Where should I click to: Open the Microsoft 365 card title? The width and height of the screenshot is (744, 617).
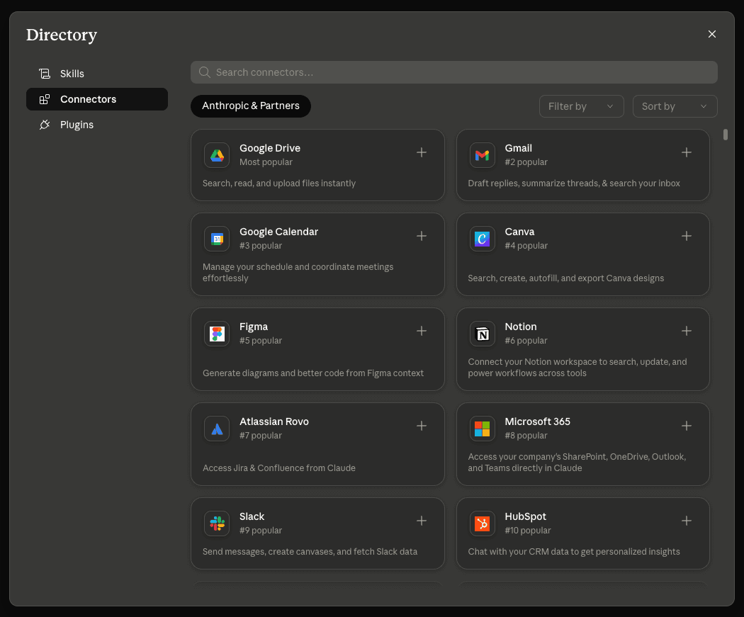point(537,421)
